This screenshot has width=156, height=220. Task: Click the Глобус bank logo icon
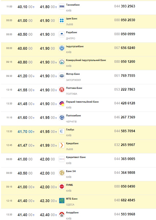coord(62,131)
